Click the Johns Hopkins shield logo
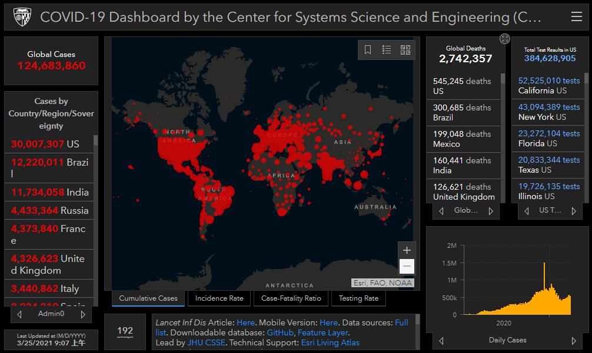592x353 pixels. click(x=22, y=16)
